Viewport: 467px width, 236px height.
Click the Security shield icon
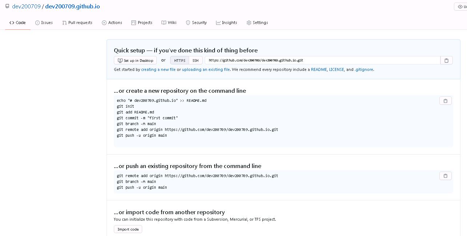(188, 23)
